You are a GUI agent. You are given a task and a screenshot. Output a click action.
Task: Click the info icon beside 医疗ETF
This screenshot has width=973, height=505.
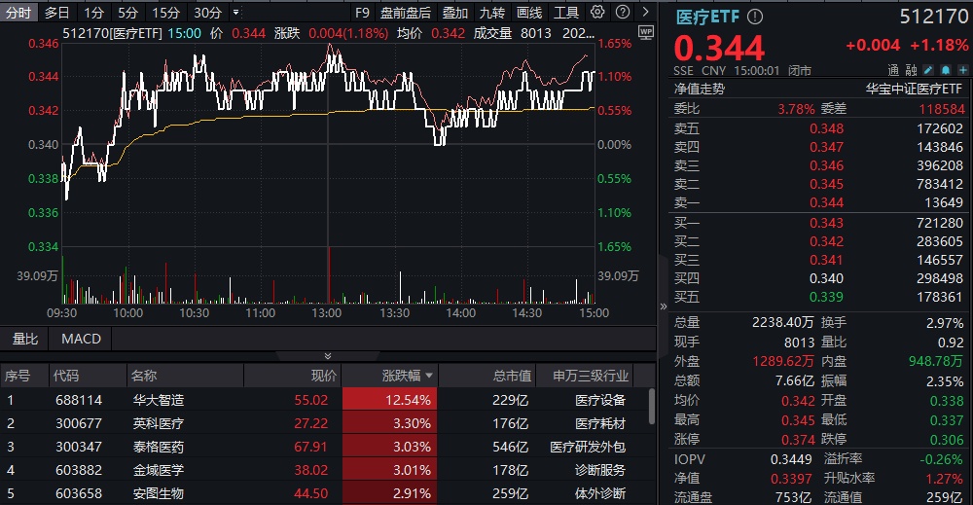(x=755, y=17)
